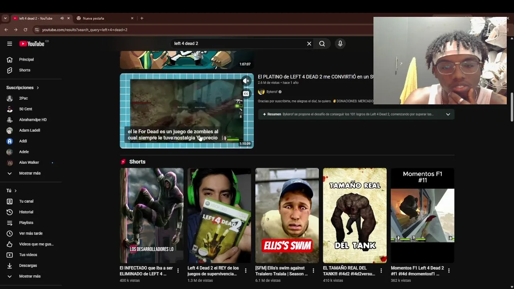Screen dimensions: 514x289
Task: Reload the YouTube page
Action: click(x=25, y=30)
